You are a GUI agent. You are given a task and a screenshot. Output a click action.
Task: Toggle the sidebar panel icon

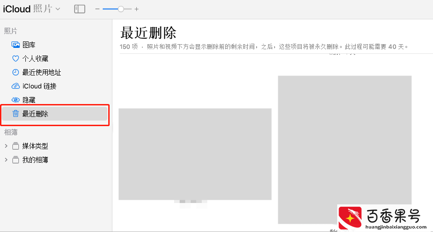80,9
